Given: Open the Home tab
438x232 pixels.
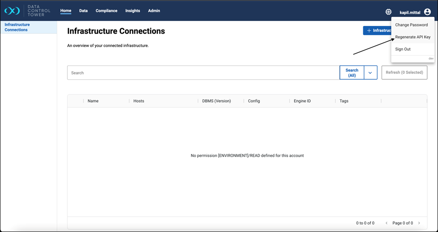Looking at the screenshot, I should (x=66, y=11).
